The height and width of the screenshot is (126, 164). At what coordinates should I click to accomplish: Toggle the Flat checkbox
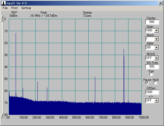[151, 74]
